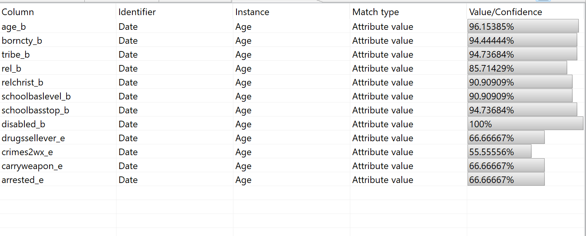This screenshot has width=586, height=236.
Task: Select the borncty_b column entry
Action: (22, 41)
